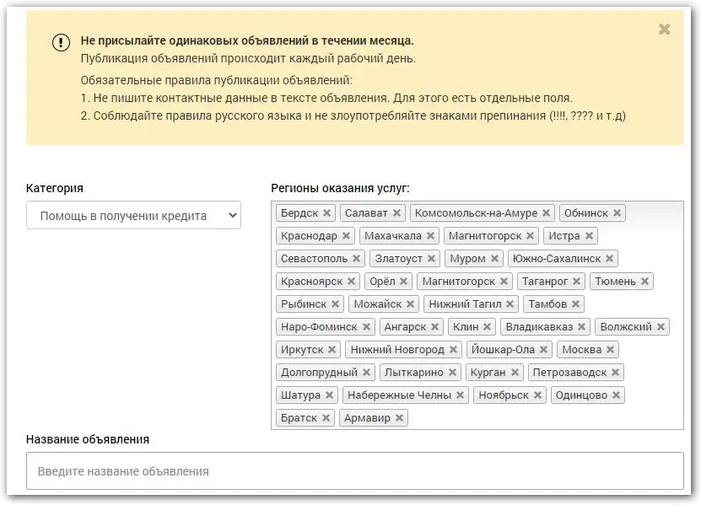Click empty space in the regions multi-select box

(x=548, y=417)
